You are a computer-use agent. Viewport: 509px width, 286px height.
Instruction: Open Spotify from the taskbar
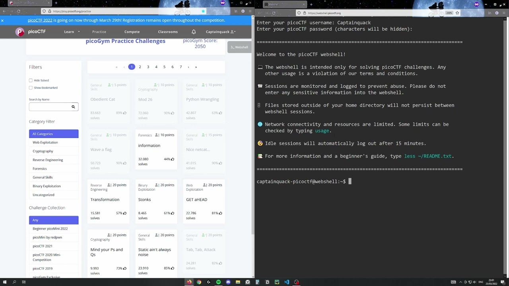point(218,282)
